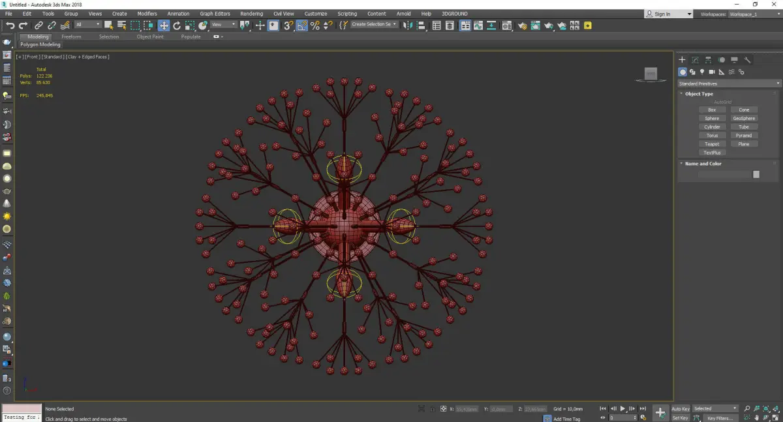
Task: Click the Zoom Extents All viewport icon
Action: 776,409
